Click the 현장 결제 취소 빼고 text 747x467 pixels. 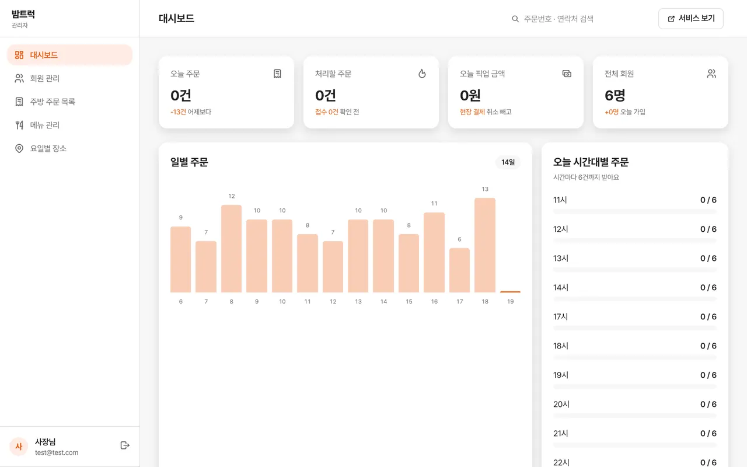point(486,112)
